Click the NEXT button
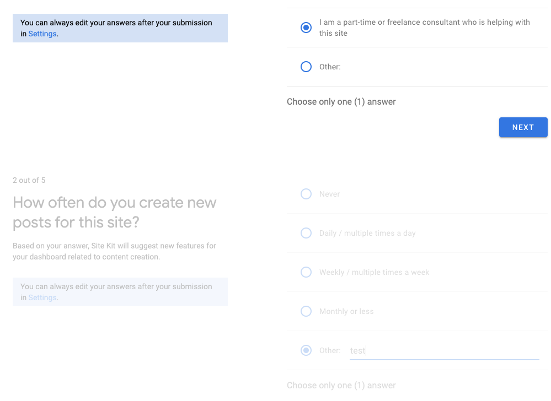The width and height of the screenshot is (551, 401). pos(523,127)
